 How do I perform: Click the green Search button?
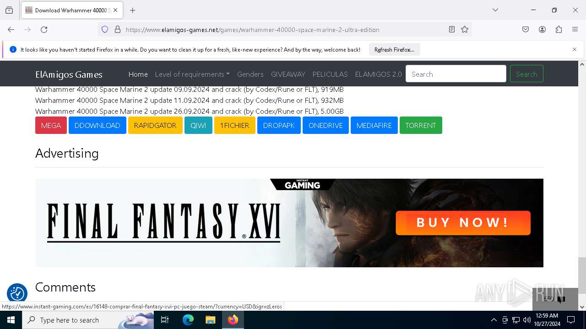tap(526, 74)
